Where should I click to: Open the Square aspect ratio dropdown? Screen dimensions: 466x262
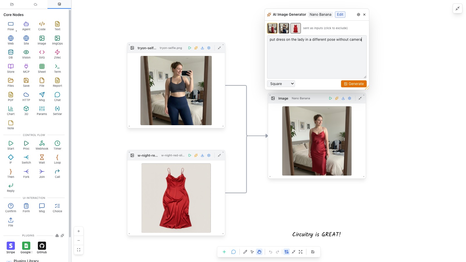point(281,84)
